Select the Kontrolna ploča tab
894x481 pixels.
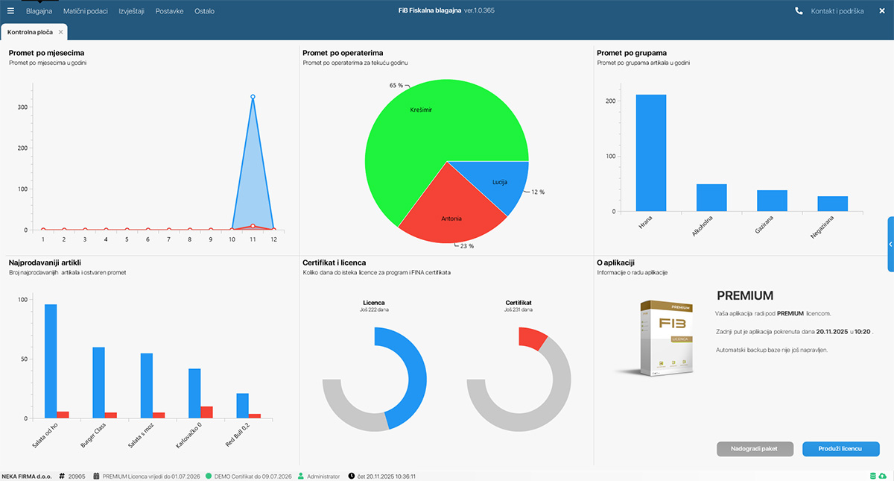[30, 32]
